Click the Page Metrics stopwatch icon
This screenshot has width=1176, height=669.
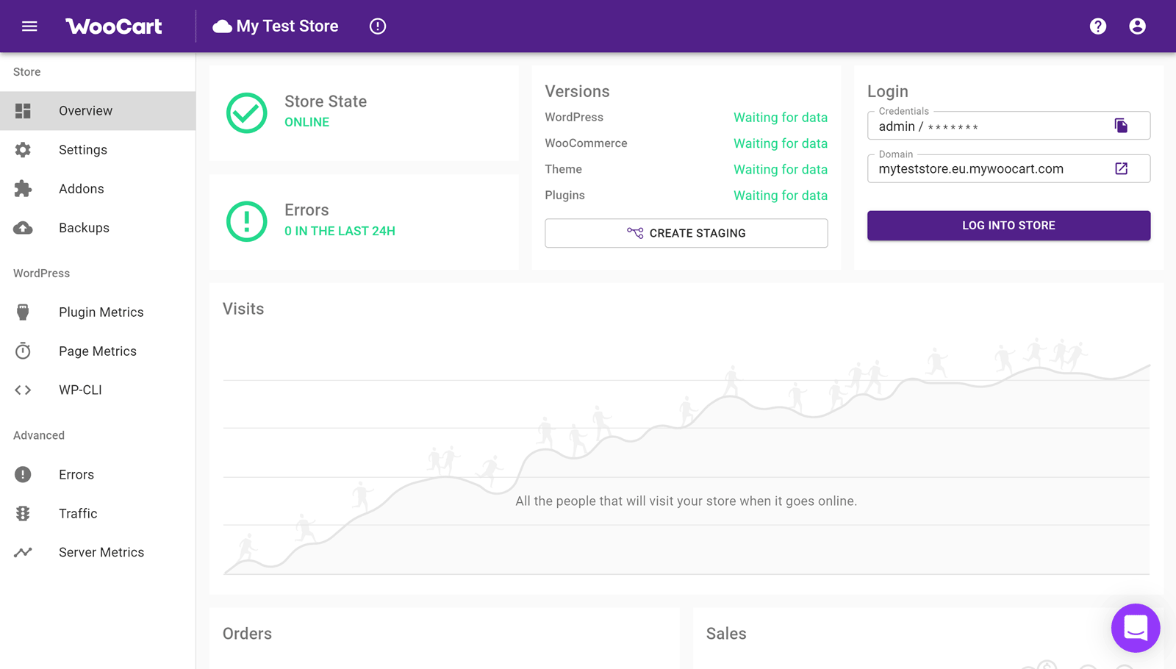tap(24, 351)
